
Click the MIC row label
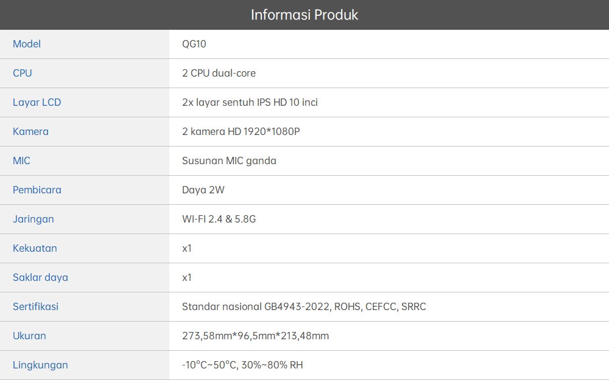tap(21, 161)
